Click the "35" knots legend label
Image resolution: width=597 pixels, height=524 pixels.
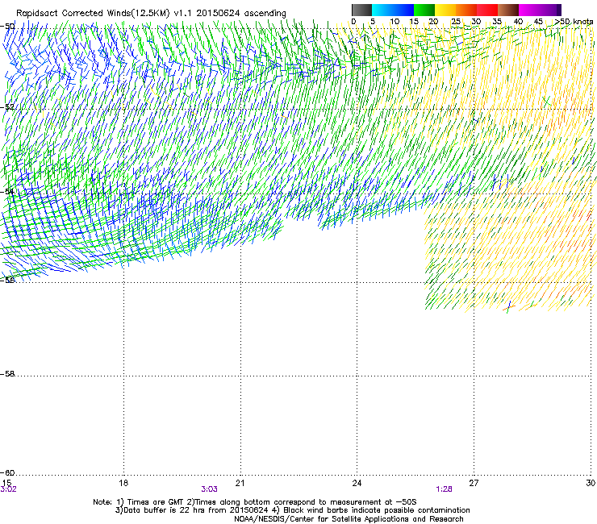pos(497,21)
